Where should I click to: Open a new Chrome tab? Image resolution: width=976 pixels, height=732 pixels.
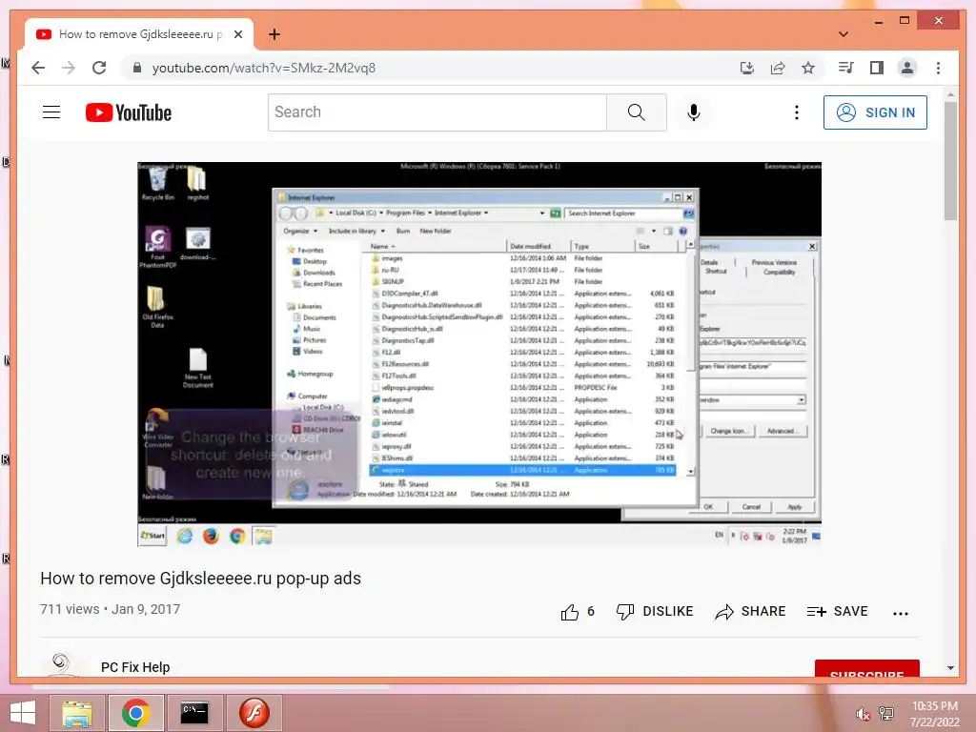pos(274,34)
